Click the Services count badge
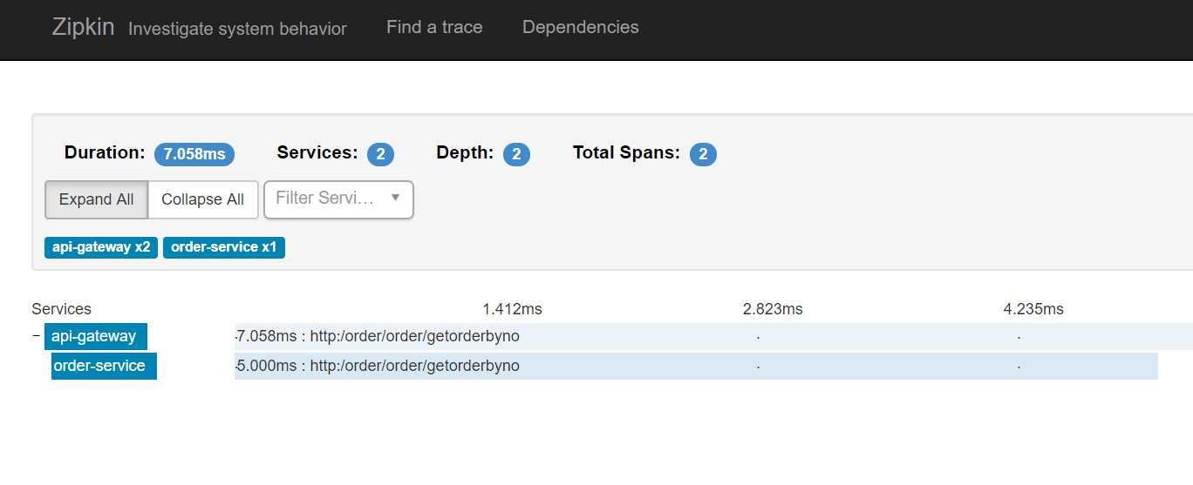1193x485 pixels. click(x=380, y=154)
